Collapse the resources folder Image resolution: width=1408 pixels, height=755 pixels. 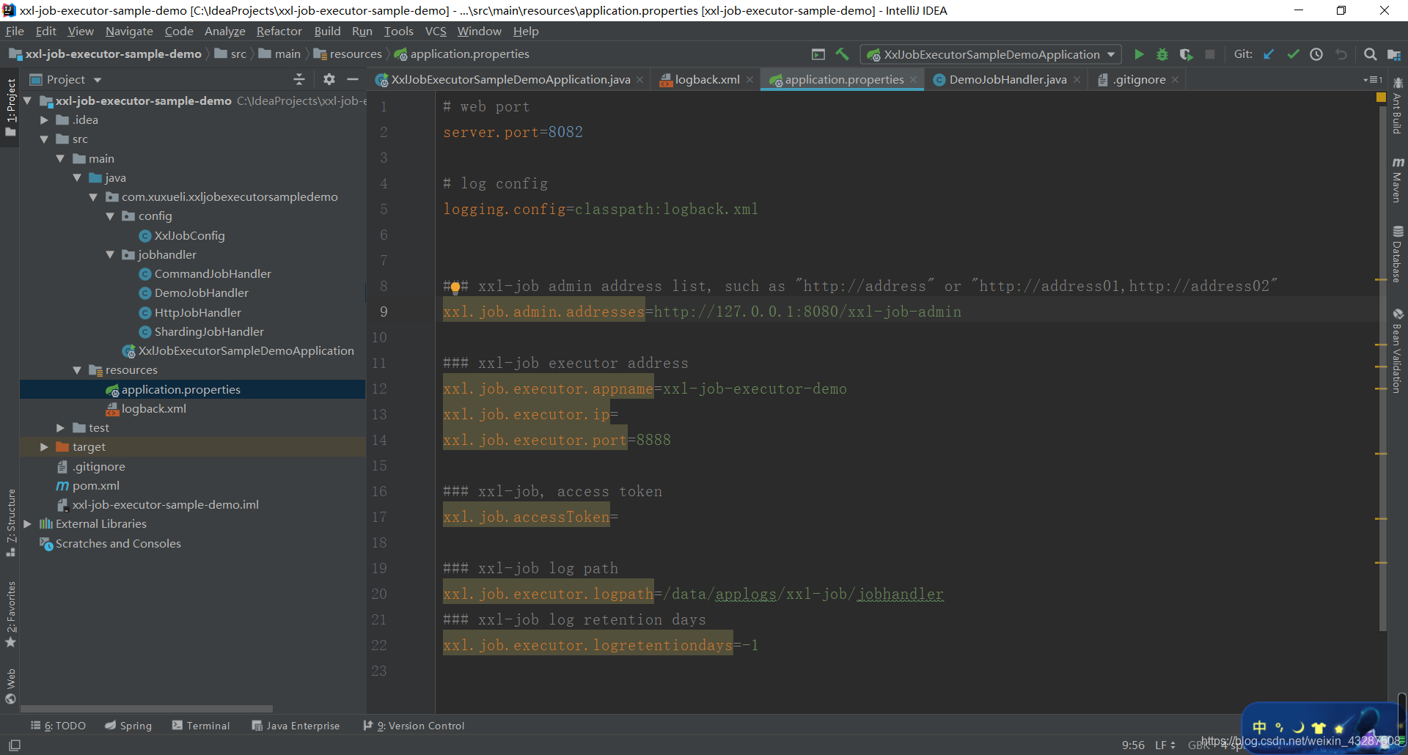click(x=77, y=370)
